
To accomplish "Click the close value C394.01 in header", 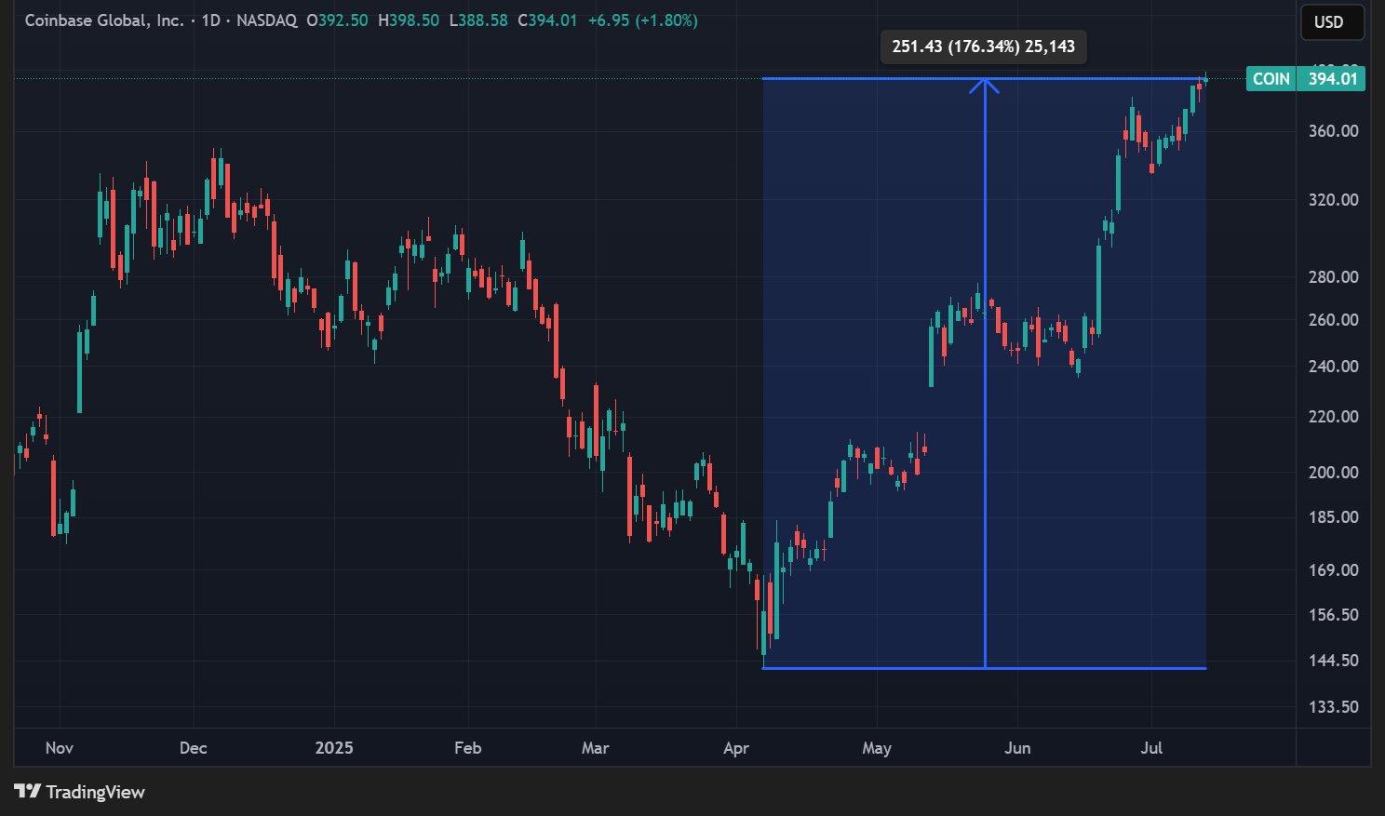I will click(547, 20).
